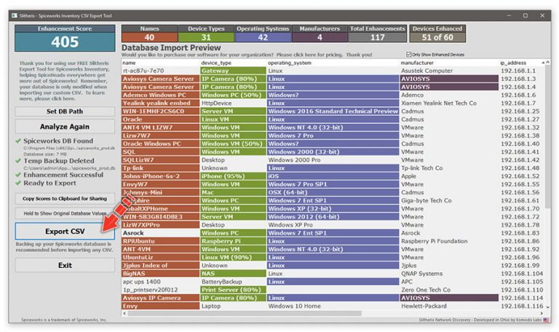This screenshot has height=332, width=559.
Task: Select Hewlett-Packard manufacturer cell
Action: [449, 306]
